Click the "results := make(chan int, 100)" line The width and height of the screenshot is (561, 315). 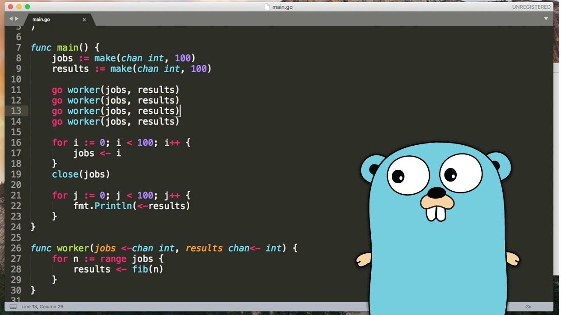point(131,69)
